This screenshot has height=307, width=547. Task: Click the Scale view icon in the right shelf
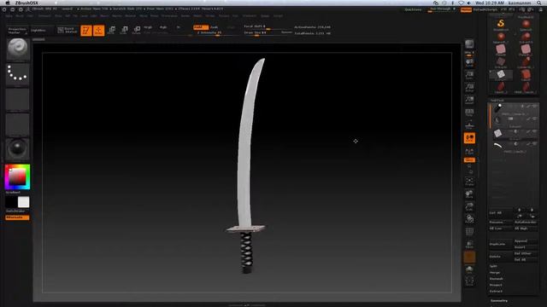[469, 206]
